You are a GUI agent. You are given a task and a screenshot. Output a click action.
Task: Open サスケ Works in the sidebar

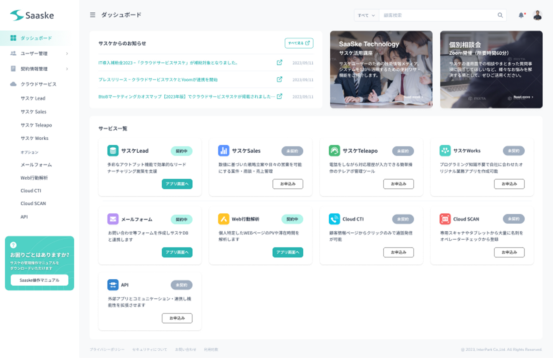click(x=35, y=138)
